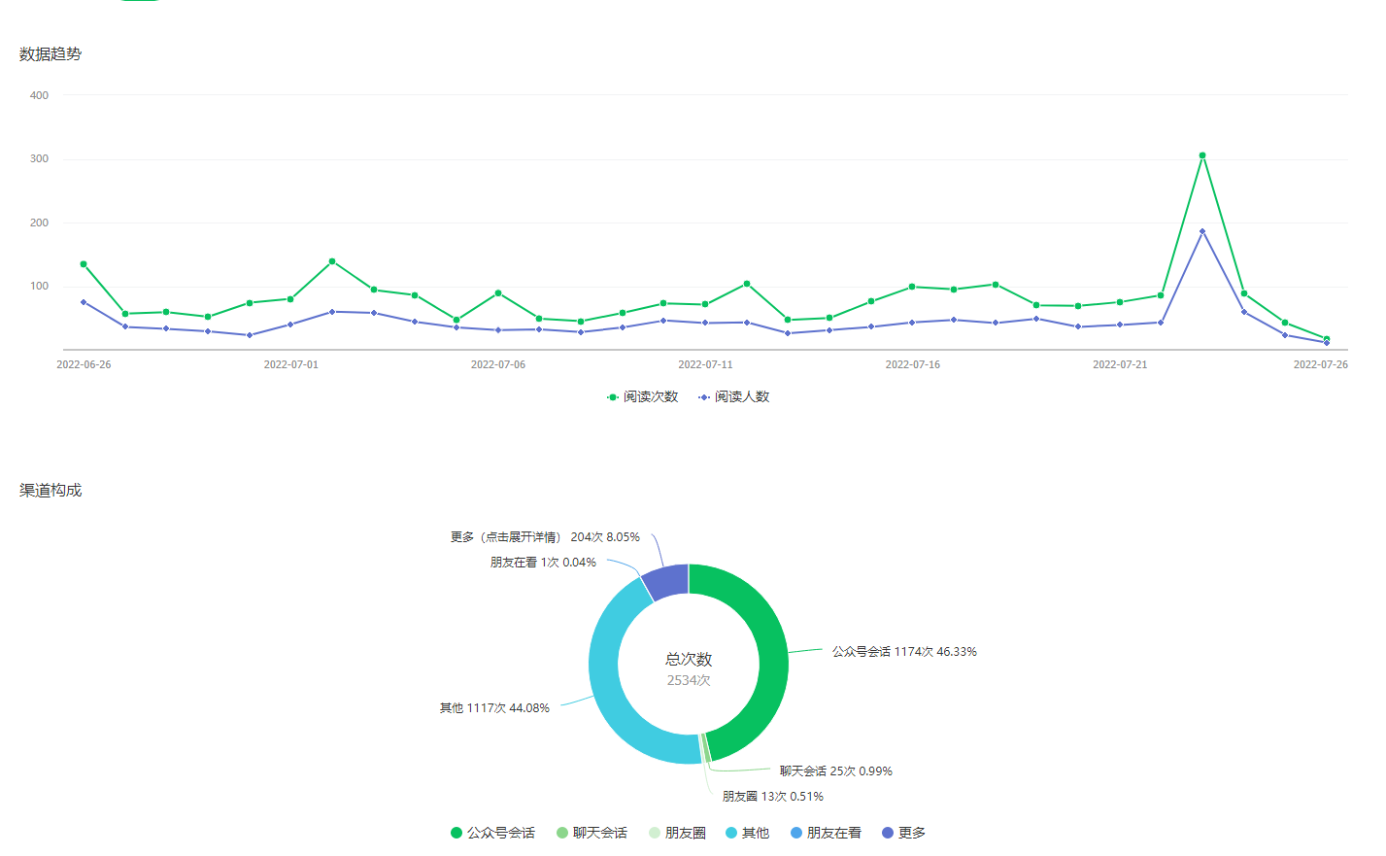This screenshot has width=1386, height=856.
Task: Toggle 更多 in the pie legend
Action: pyautogui.click(x=903, y=833)
